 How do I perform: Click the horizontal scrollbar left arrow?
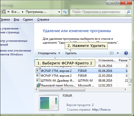pos(36,89)
